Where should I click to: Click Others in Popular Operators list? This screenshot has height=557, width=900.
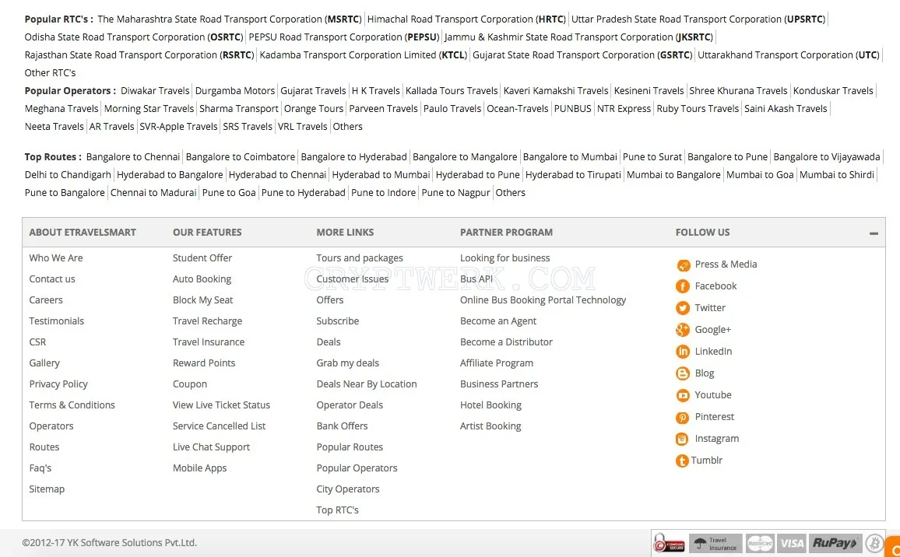348,126
